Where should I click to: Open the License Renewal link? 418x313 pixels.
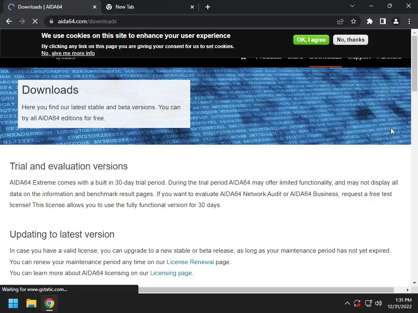click(190, 262)
